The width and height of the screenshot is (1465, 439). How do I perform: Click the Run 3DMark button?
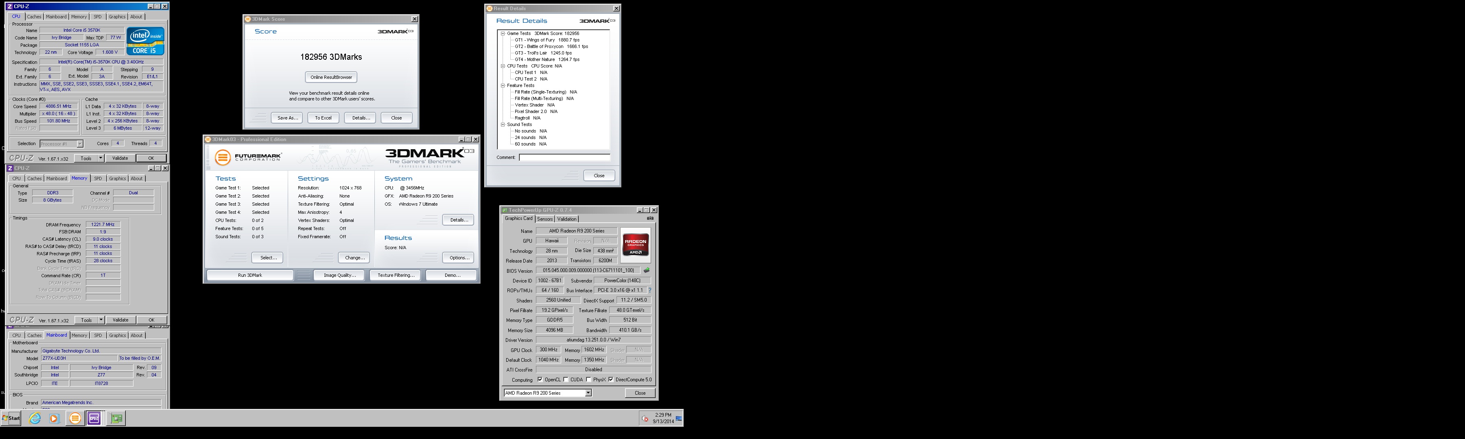250,276
